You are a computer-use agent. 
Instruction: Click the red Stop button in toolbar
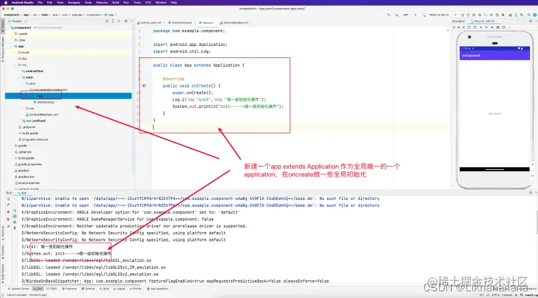click(x=503, y=15)
